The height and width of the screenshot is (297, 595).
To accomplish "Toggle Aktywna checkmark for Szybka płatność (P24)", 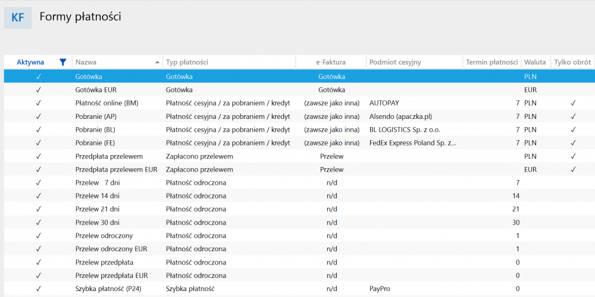I will tap(38, 289).
